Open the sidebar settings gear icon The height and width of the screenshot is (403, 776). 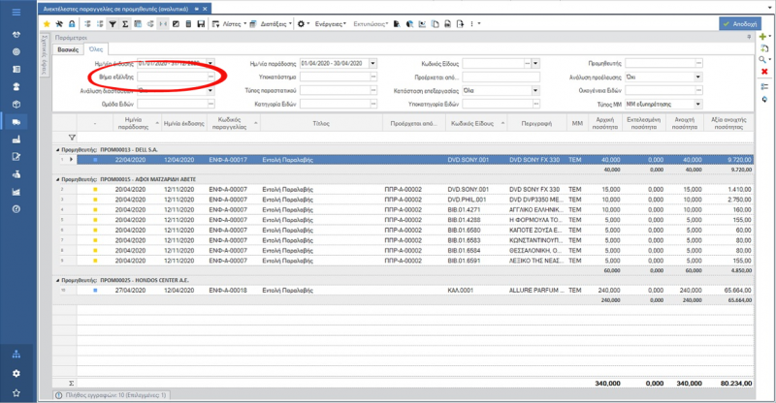click(16, 374)
